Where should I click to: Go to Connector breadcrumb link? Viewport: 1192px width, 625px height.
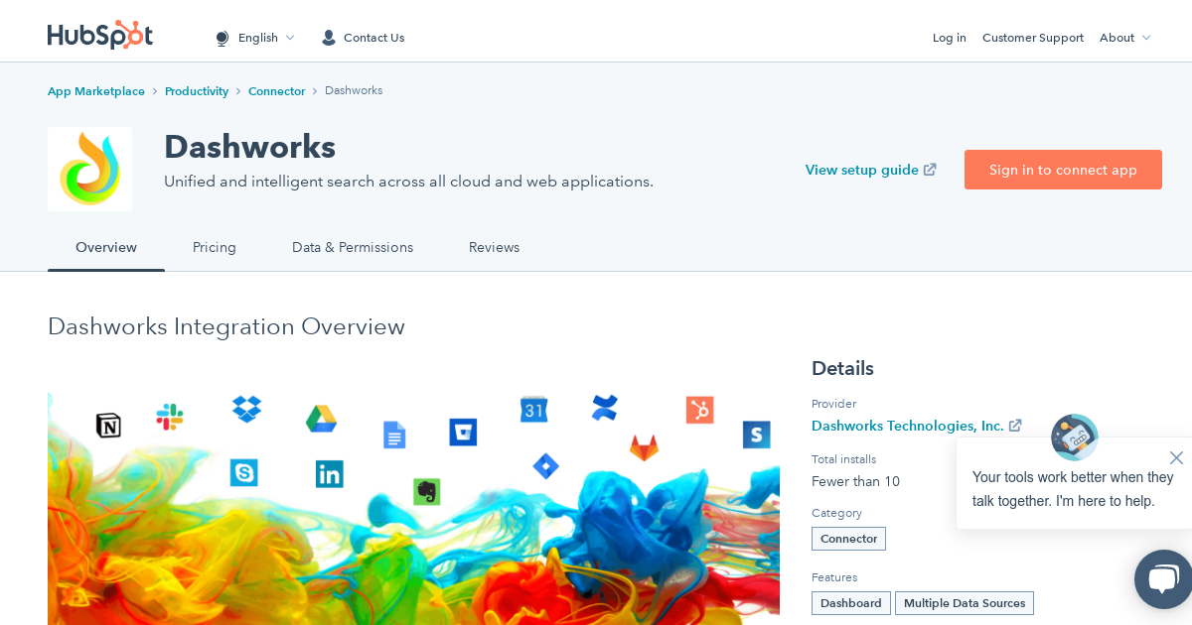[276, 90]
